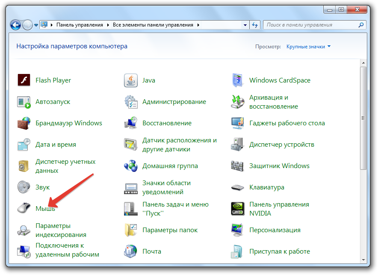Image resolution: width=378 pixels, height=275 pixels.
Task: Click the Панель управления NVIDIA icon
Action: point(237,209)
